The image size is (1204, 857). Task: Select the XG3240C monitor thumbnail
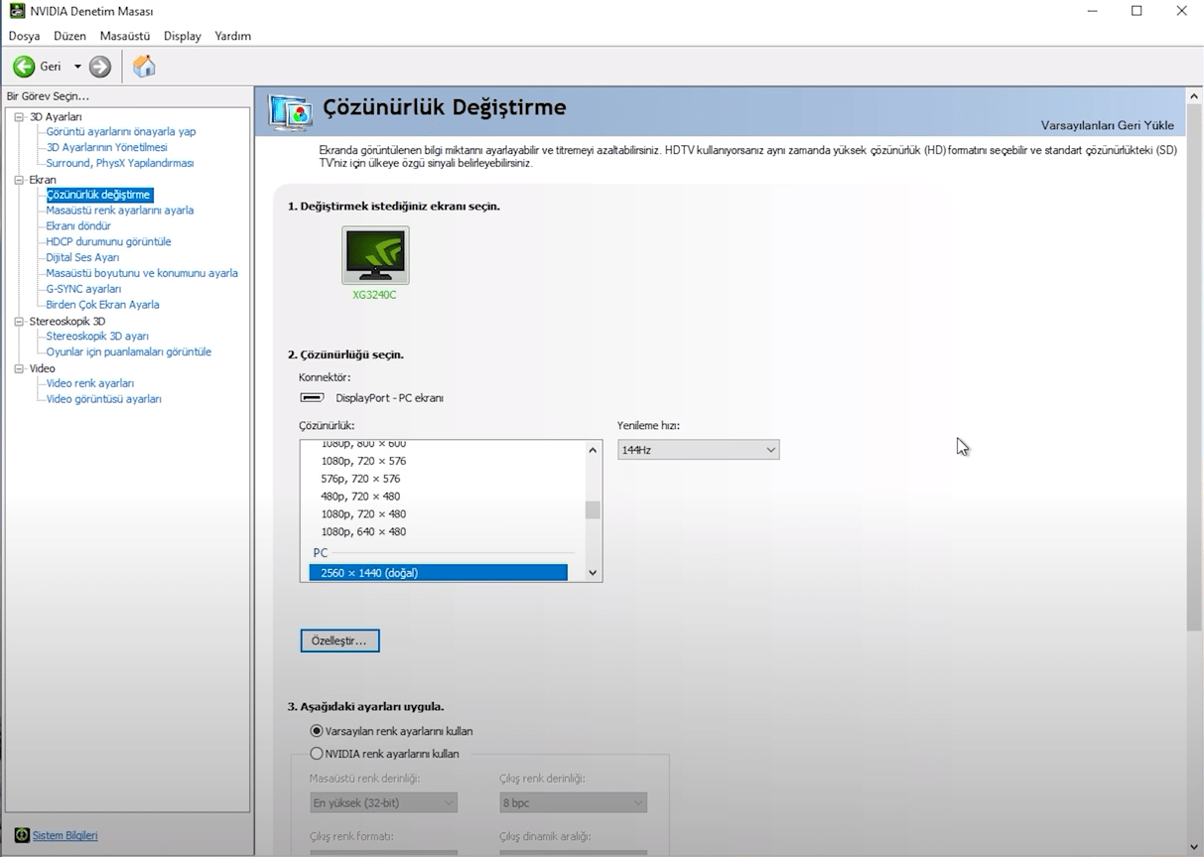pyautogui.click(x=375, y=256)
